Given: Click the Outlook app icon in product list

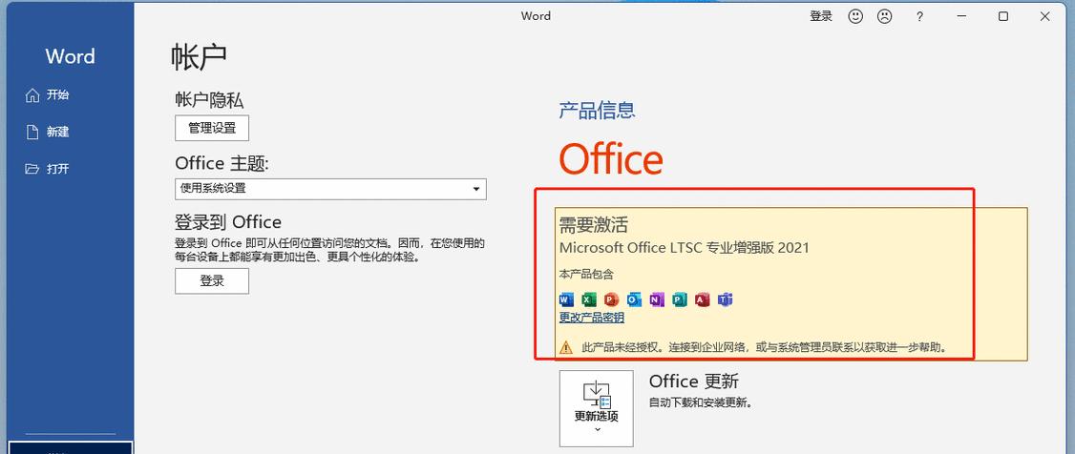Looking at the screenshot, I should 634,299.
